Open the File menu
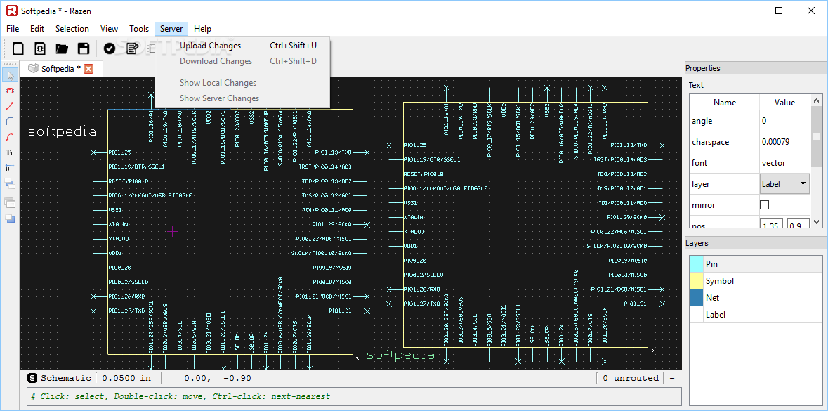The height and width of the screenshot is (411, 828). (x=13, y=29)
